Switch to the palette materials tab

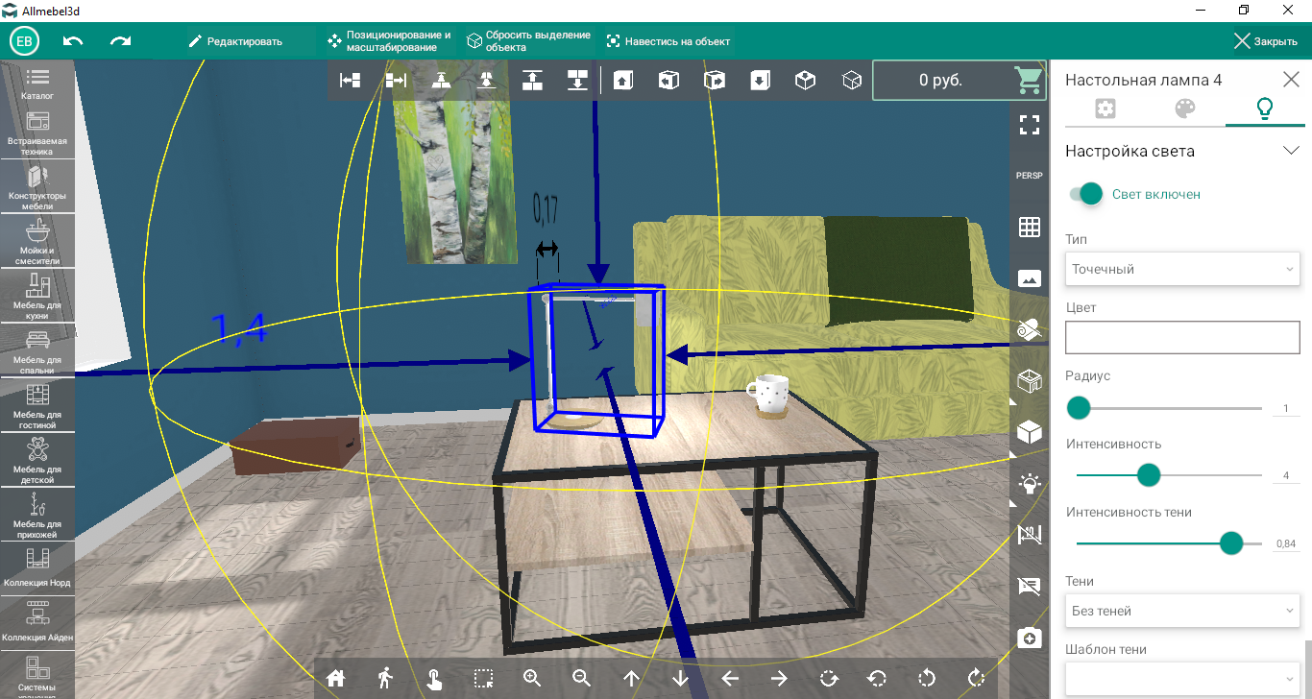tap(1185, 108)
